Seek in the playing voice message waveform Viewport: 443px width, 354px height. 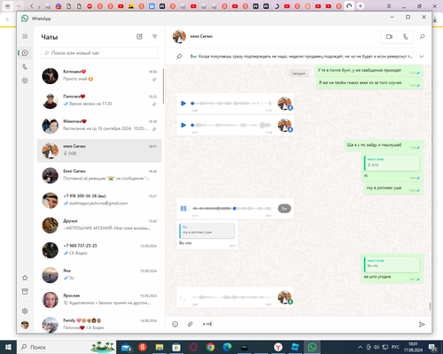click(x=231, y=209)
